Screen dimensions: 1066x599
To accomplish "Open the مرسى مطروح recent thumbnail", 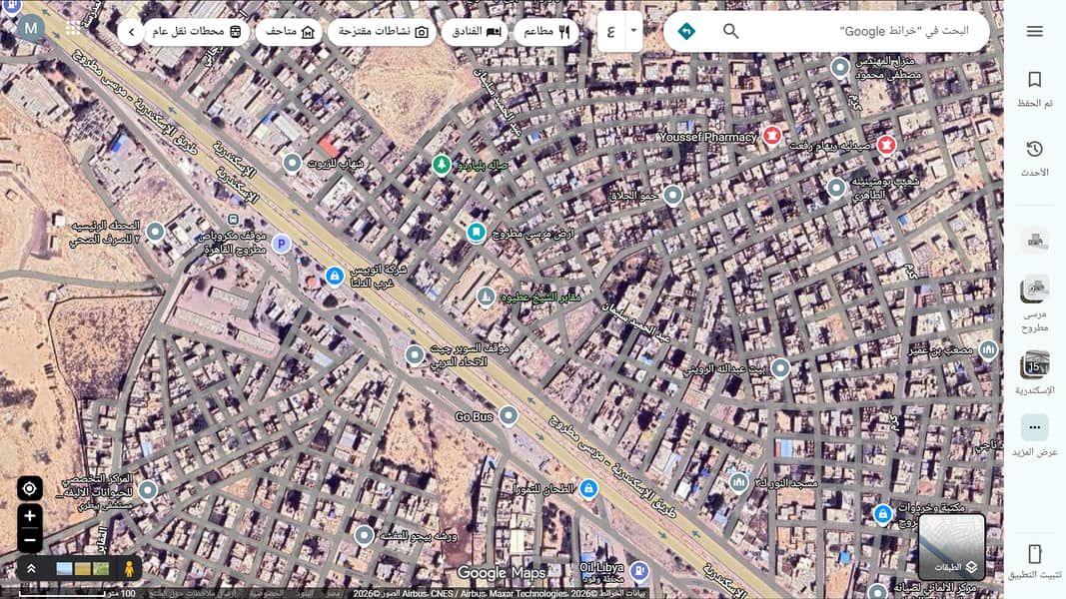I will click(1035, 303).
